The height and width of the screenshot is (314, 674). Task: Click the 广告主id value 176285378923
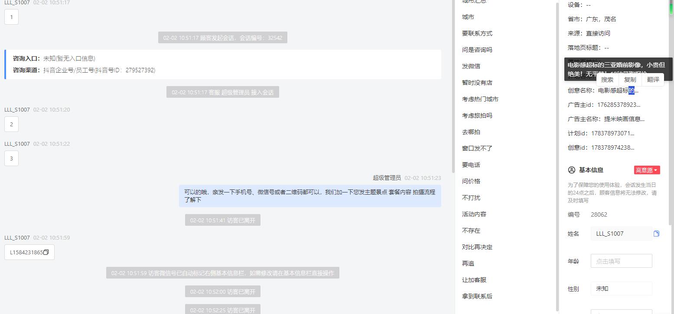coord(619,105)
